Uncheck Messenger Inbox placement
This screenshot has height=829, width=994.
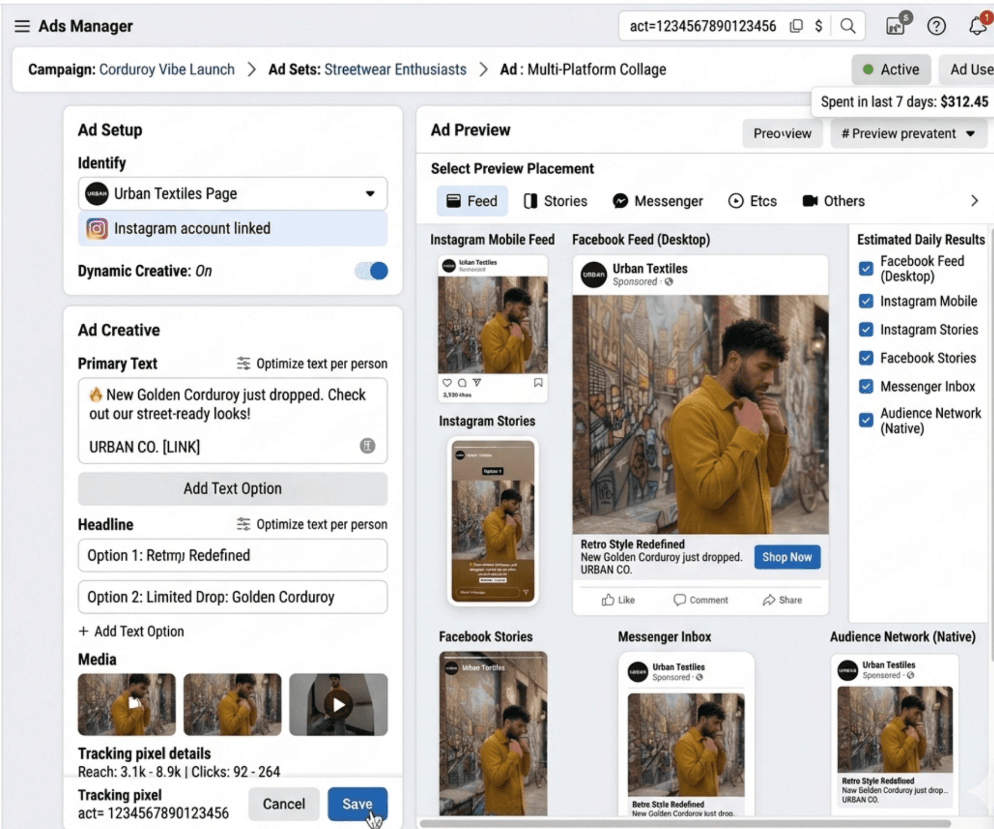click(x=866, y=387)
